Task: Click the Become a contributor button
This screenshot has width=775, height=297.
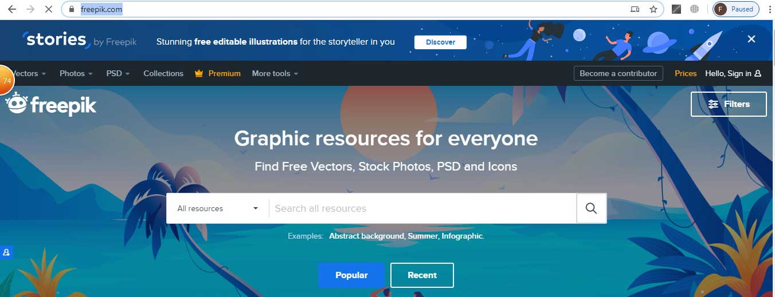Action: [618, 73]
